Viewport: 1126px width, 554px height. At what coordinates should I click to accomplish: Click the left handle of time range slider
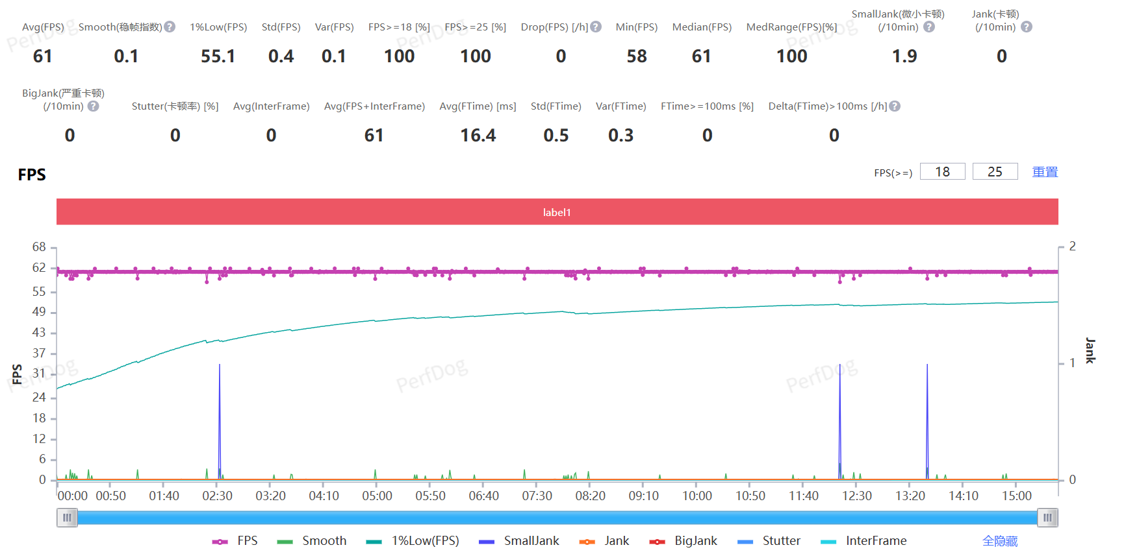click(x=67, y=518)
